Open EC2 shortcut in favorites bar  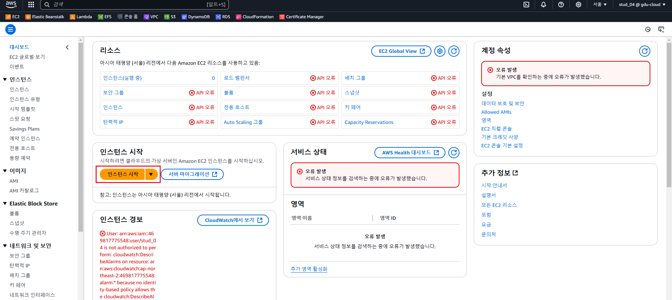(13, 17)
